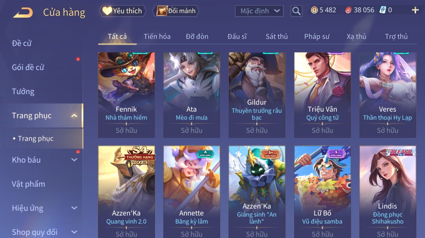Screen dimensions: 425x238
Task: Open the Veres Thần thoại Hy Lạp skin
Action: [x=388, y=95]
